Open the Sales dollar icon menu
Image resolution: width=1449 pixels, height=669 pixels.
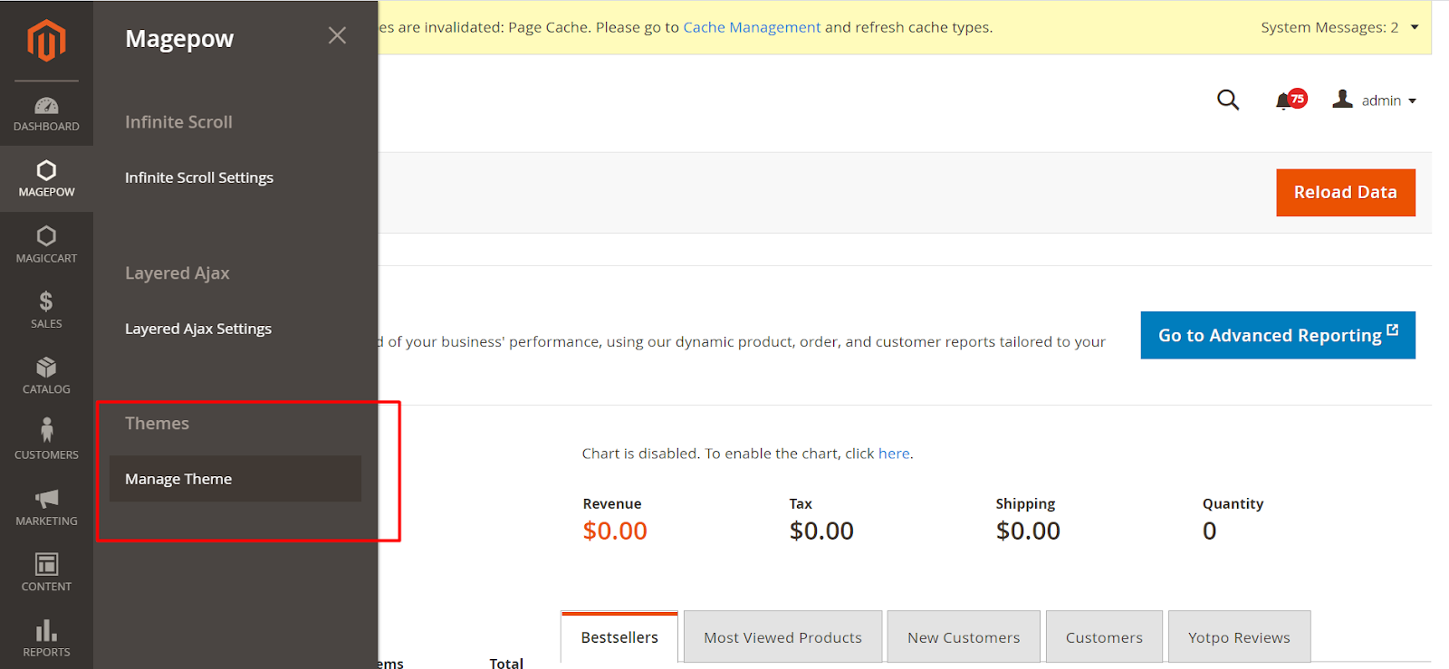point(46,310)
